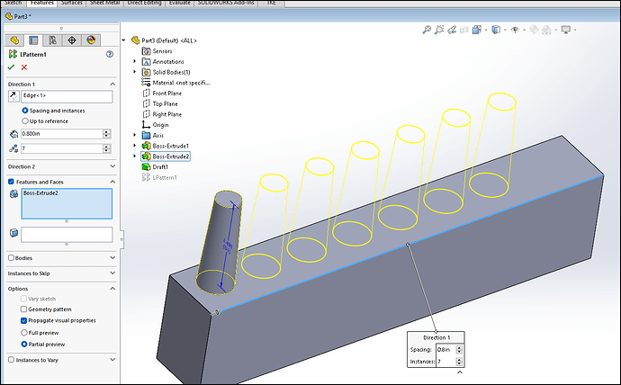The image size is (621, 385).
Task: Select Full preview option
Action: 23,332
